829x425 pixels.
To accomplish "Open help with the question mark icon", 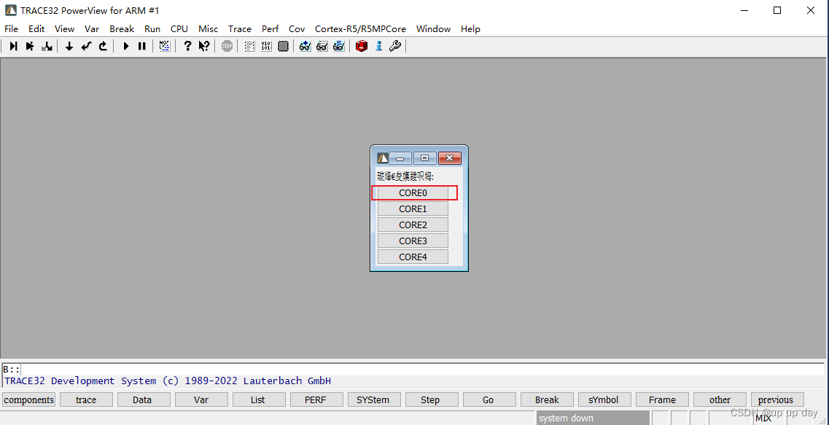I will pos(187,46).
